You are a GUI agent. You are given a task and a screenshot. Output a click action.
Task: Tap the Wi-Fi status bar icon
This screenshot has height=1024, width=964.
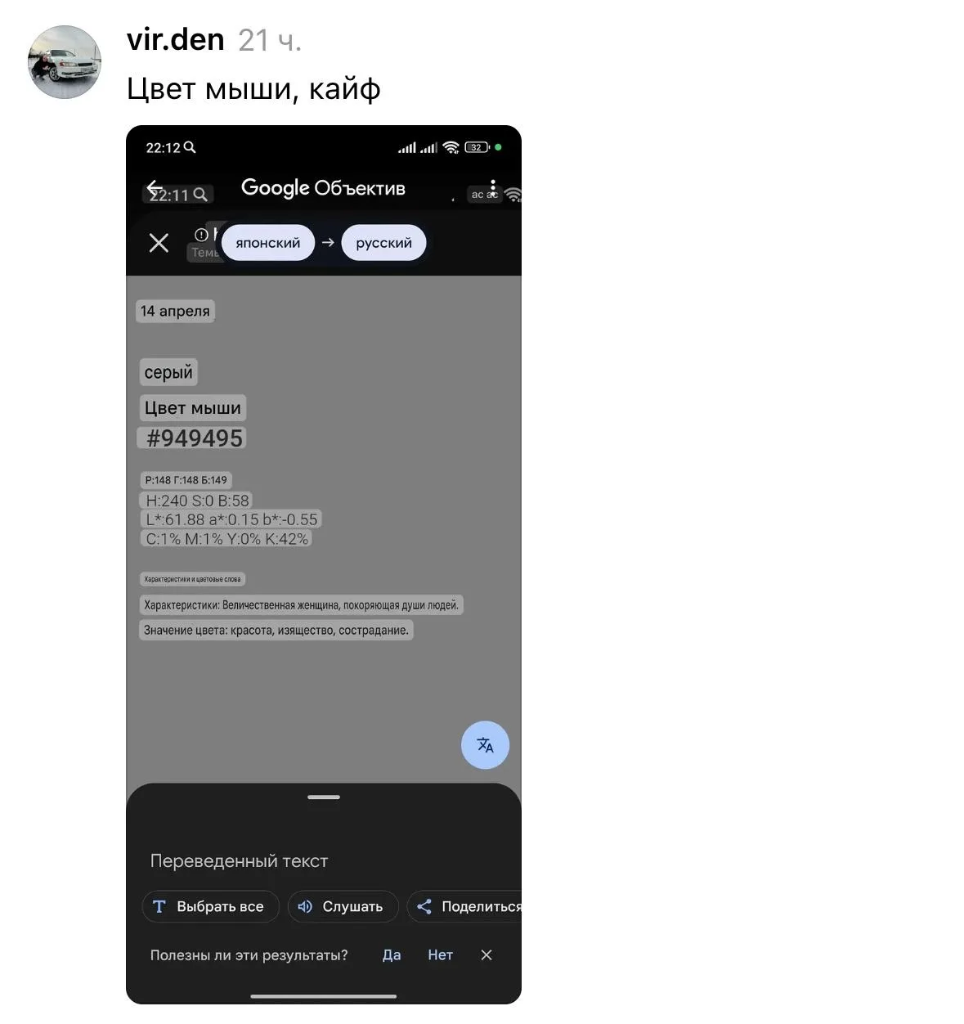click(x=451, y=147)
